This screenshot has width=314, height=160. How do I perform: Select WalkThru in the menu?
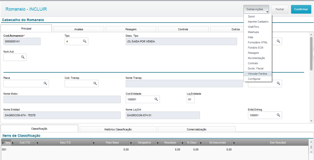[x=258, y=27]
